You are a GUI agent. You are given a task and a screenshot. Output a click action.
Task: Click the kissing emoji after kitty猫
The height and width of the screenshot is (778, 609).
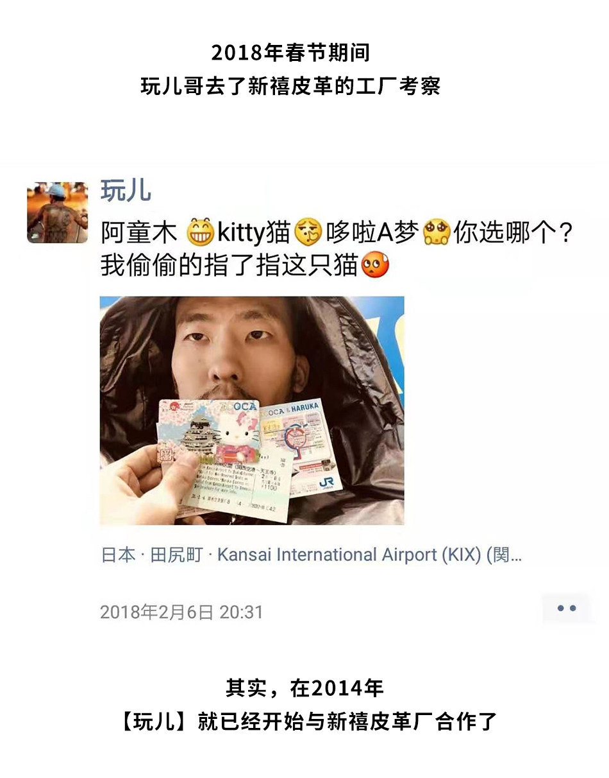(x=308, y=233)
